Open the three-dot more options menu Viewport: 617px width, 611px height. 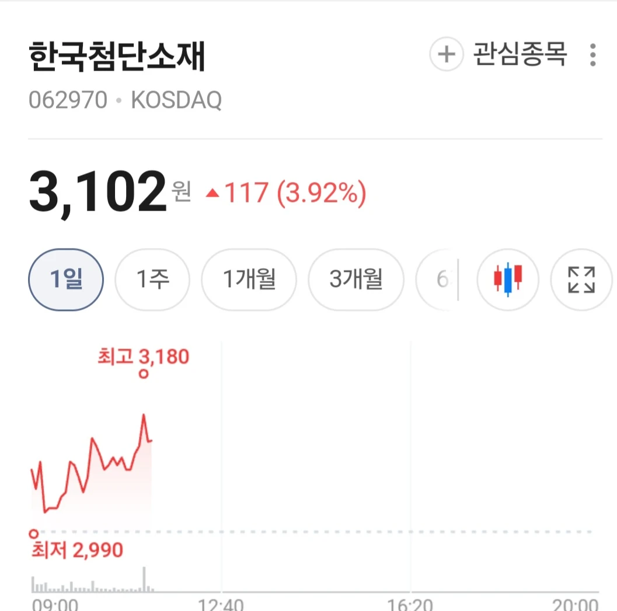coord(592,55)
